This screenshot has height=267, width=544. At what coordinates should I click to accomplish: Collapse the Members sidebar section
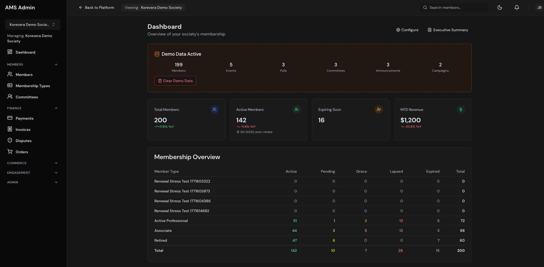(56, 64)
